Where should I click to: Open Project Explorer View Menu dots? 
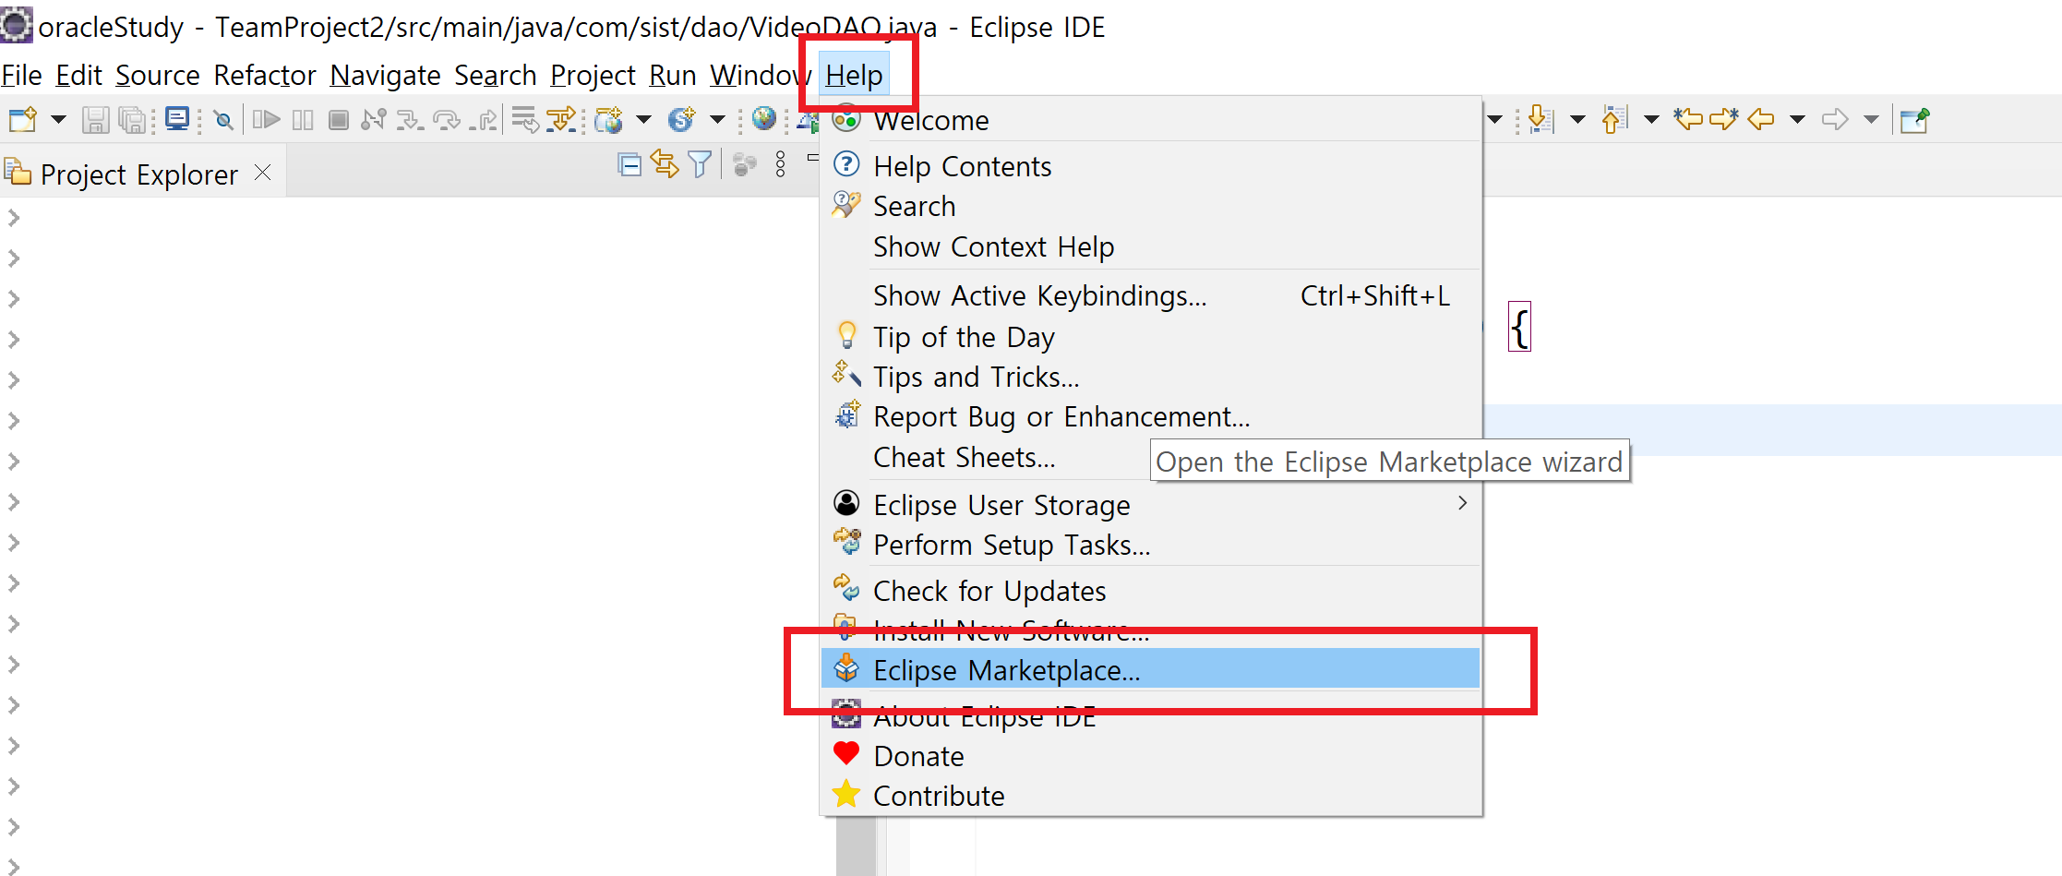[x=781, y=164]
